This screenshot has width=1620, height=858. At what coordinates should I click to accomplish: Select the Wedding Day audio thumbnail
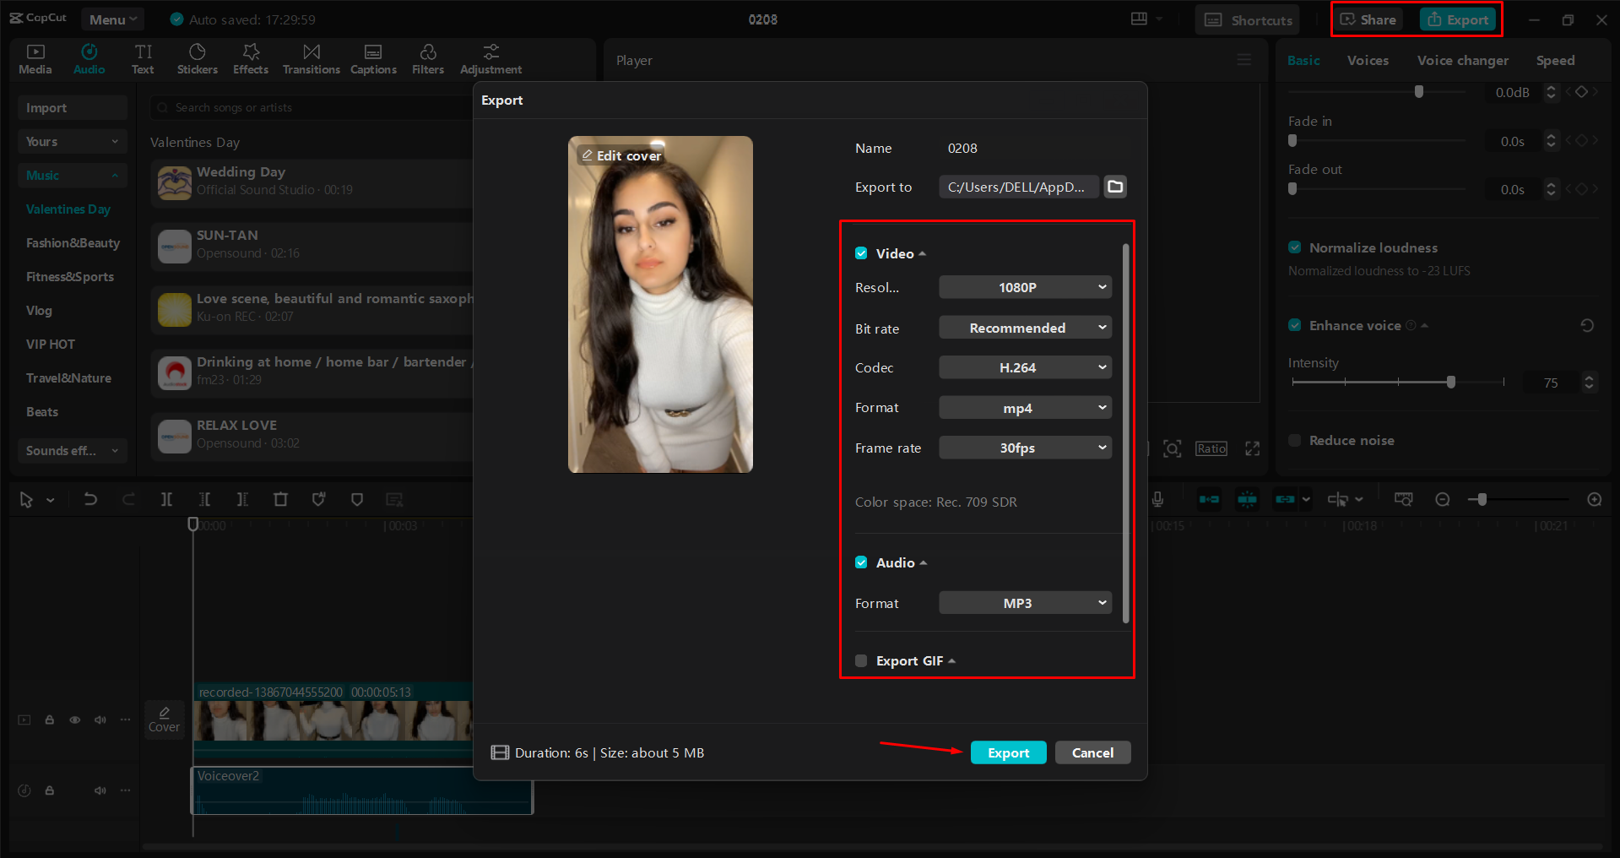(173, 182)
